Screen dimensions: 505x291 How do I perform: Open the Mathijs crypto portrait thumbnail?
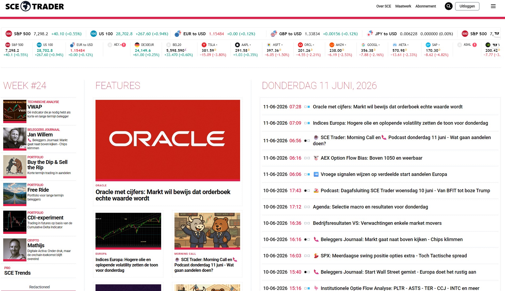(x=15, y=249)
